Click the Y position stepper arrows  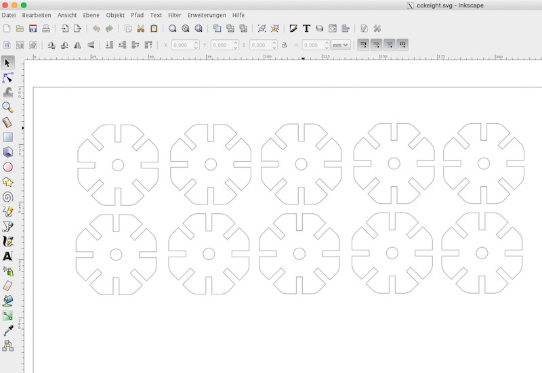click(236, 45)
